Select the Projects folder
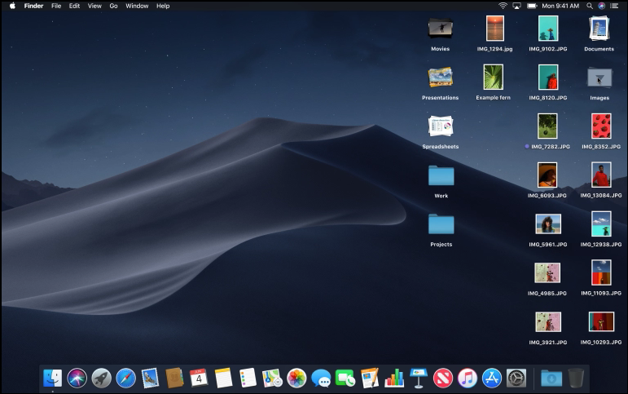 point(441,224)
